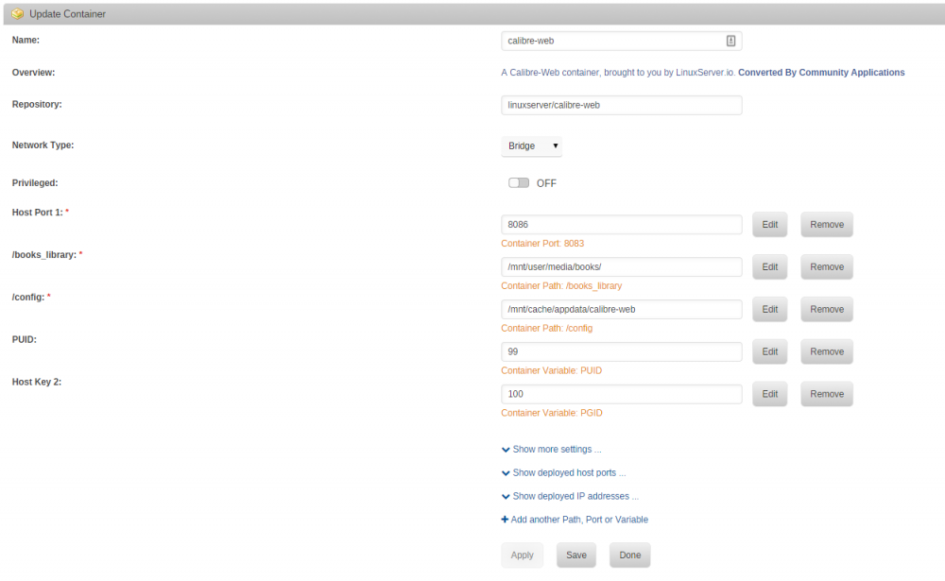Click the icon inside the Name field
Viewport: 945px width, 581px height.
click(x=730, y=41)
